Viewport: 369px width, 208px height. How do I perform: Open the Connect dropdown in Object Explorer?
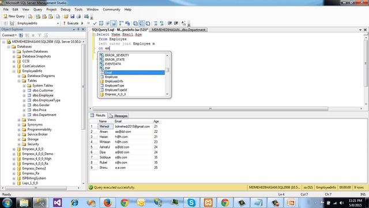pos(9,35)
